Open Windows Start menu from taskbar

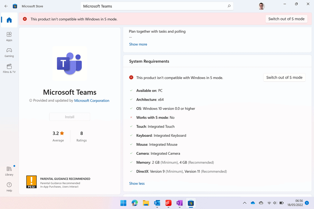pos(123,203)
